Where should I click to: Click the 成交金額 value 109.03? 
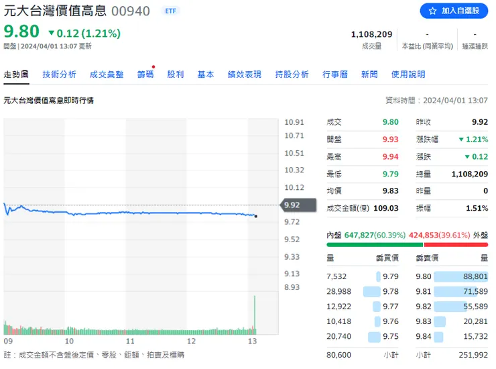pos(386,209)
